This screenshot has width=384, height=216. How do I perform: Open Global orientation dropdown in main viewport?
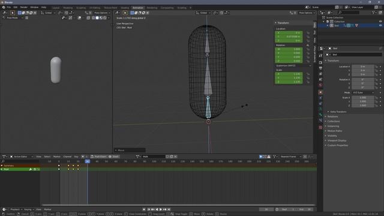tap(203, 13)
